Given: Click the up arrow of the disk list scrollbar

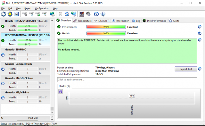Looking at the screenshot, I should tap(52, 21).
